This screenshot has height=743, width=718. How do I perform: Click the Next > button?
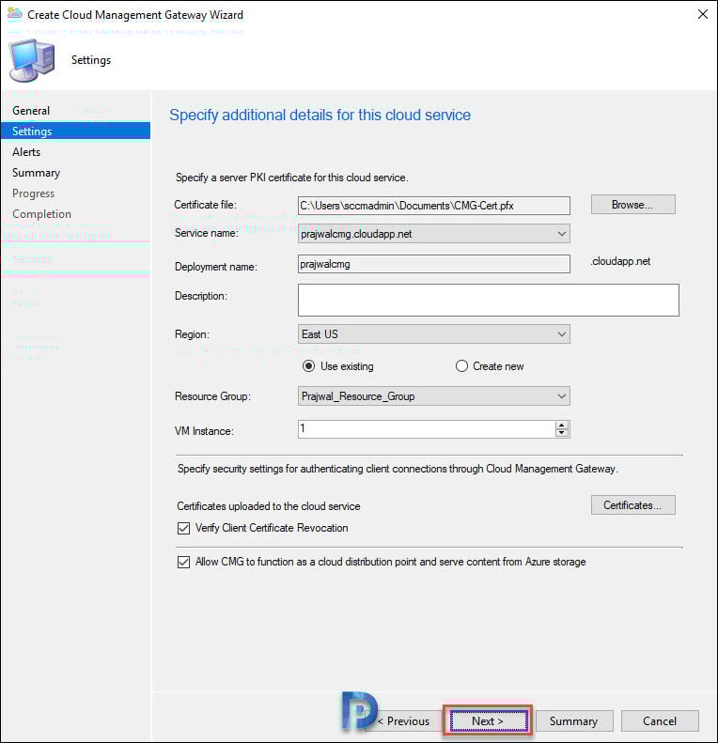(488, 721)
